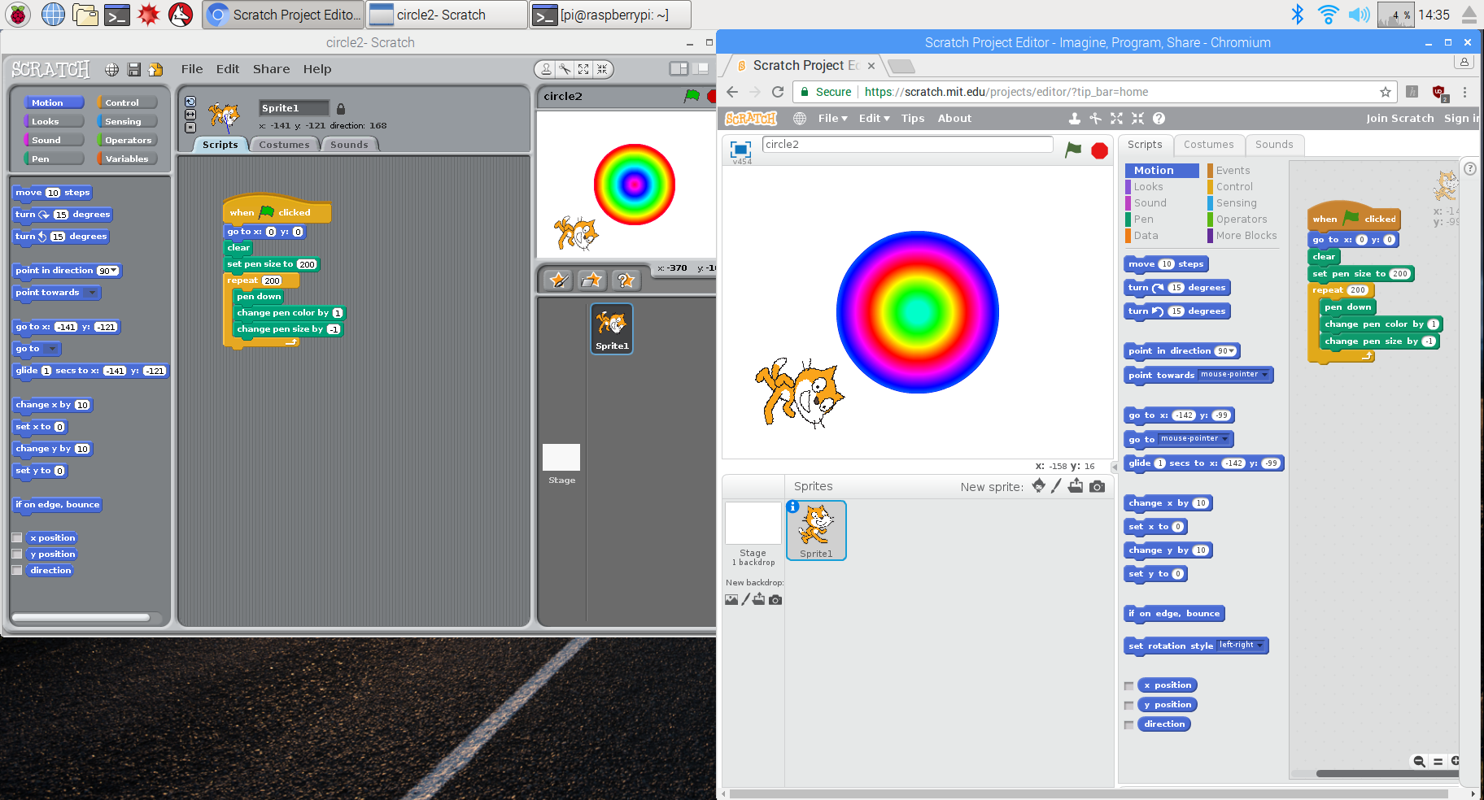Click the paint new sprite brush icon
1484x800 pixels.
point(1056,486)
